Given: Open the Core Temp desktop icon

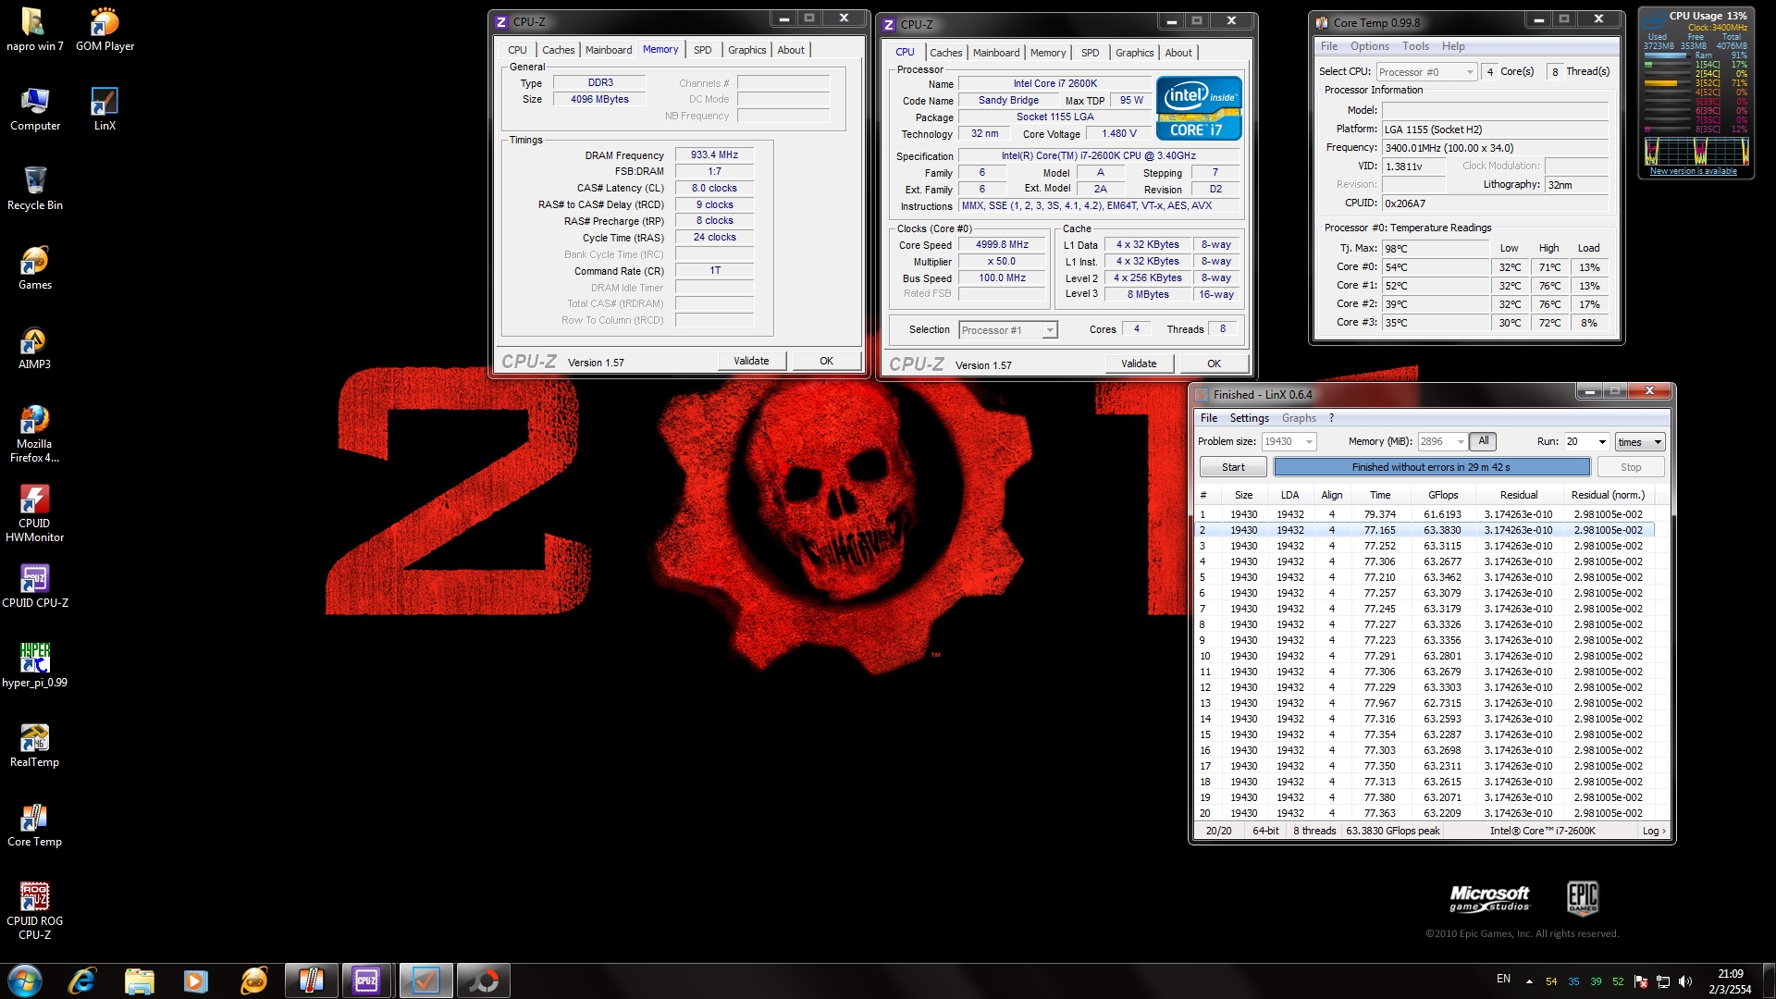Looking at the screenshot, I should [34, 818].
